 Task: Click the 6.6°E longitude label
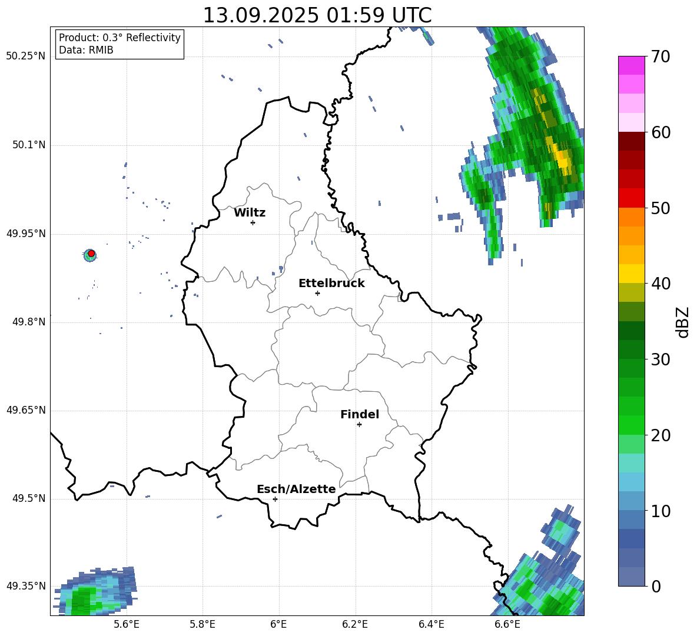tap(507, 625)
